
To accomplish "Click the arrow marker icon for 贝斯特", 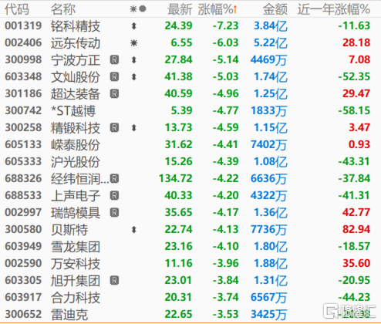I will 133,229.
